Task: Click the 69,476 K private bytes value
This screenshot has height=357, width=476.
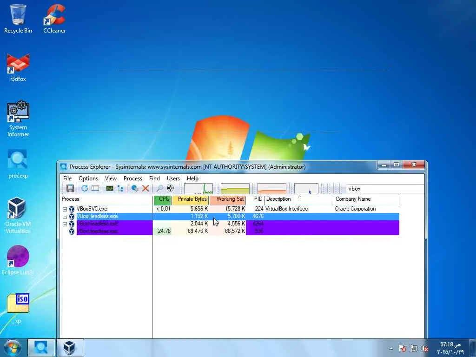Action: 198,231
